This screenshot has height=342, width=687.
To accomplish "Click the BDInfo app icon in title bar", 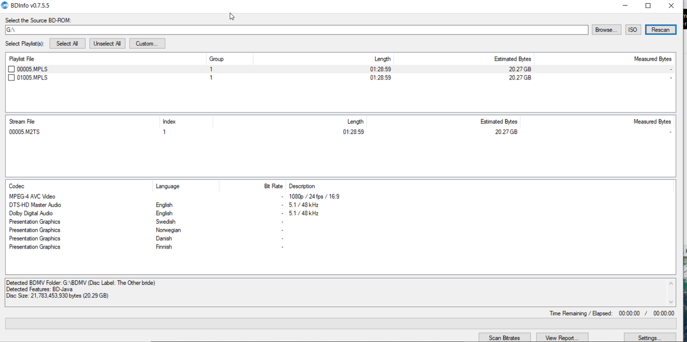I will 5,5.
